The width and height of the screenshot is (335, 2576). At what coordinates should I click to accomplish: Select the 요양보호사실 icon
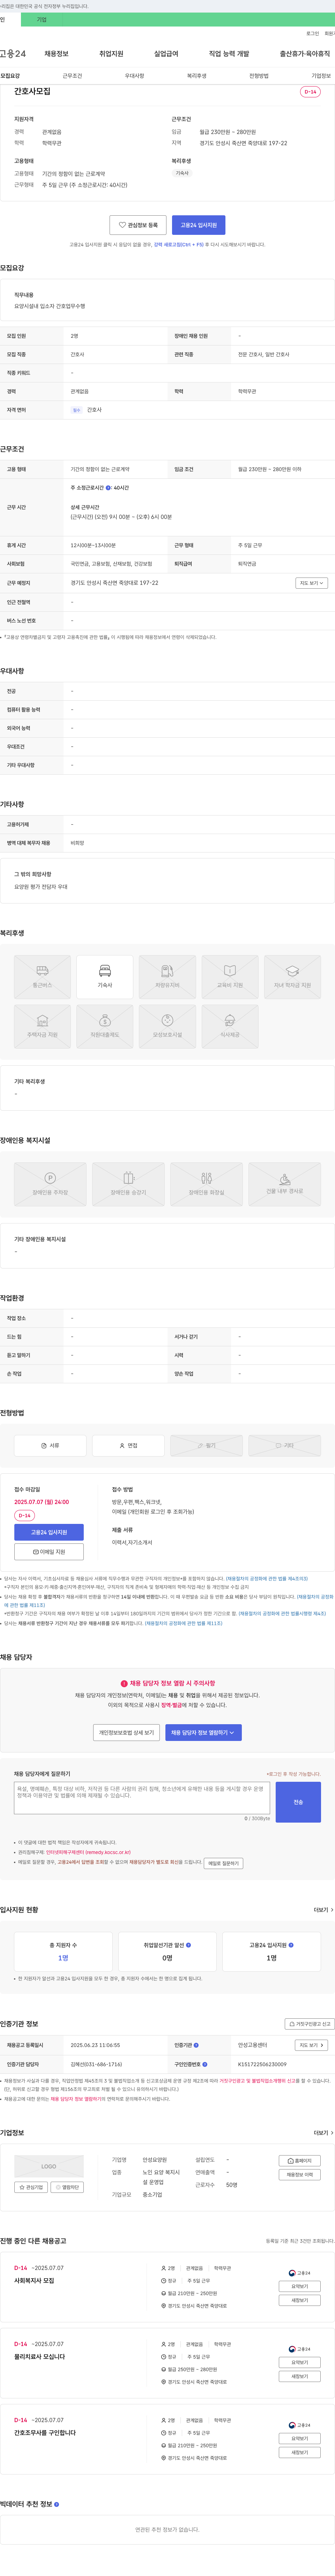[x=167, y=1027]
